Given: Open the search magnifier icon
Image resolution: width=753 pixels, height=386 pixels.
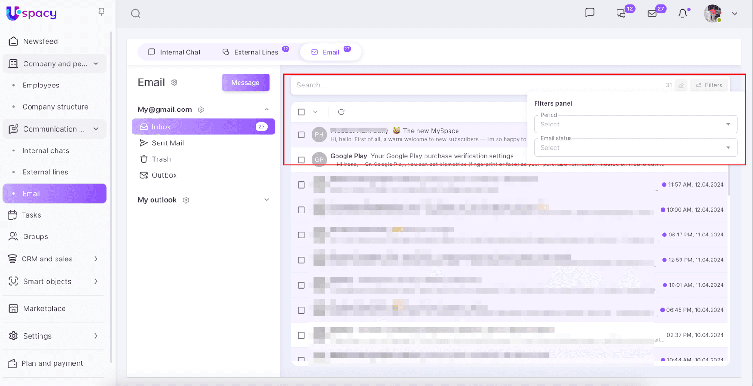Looking at the screenshot, I should pos(136,14).
